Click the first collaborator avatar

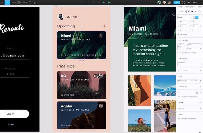coord(159,3)
